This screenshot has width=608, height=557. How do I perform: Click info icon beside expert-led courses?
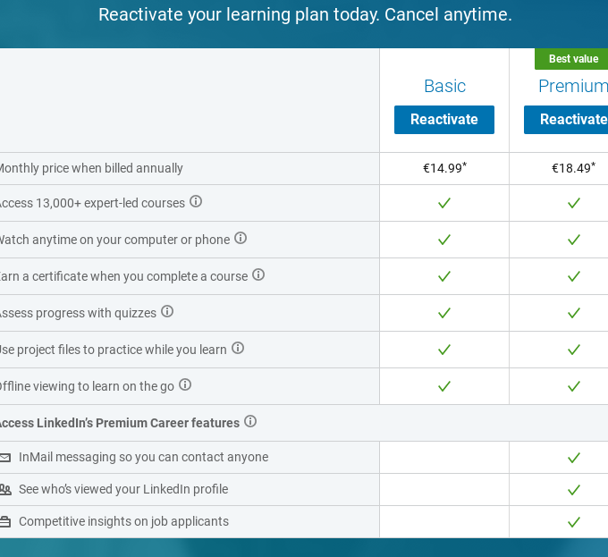tap(196, 202)
